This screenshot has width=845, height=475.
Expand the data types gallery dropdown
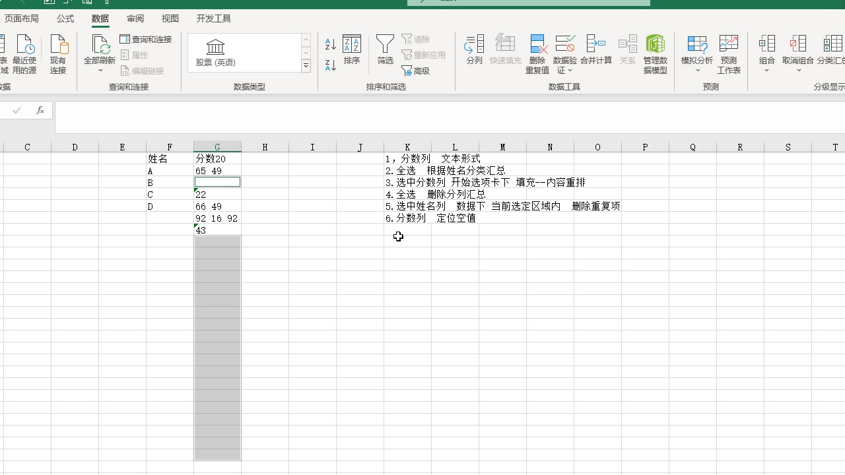pyautogui.click(x=306, y=66)
